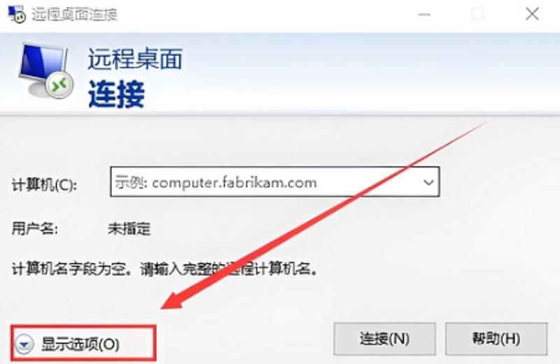Click the 远程桌面连接 window title text
Image resolution: width=560 pixels, height=364 pixels.
coord(74,14)
